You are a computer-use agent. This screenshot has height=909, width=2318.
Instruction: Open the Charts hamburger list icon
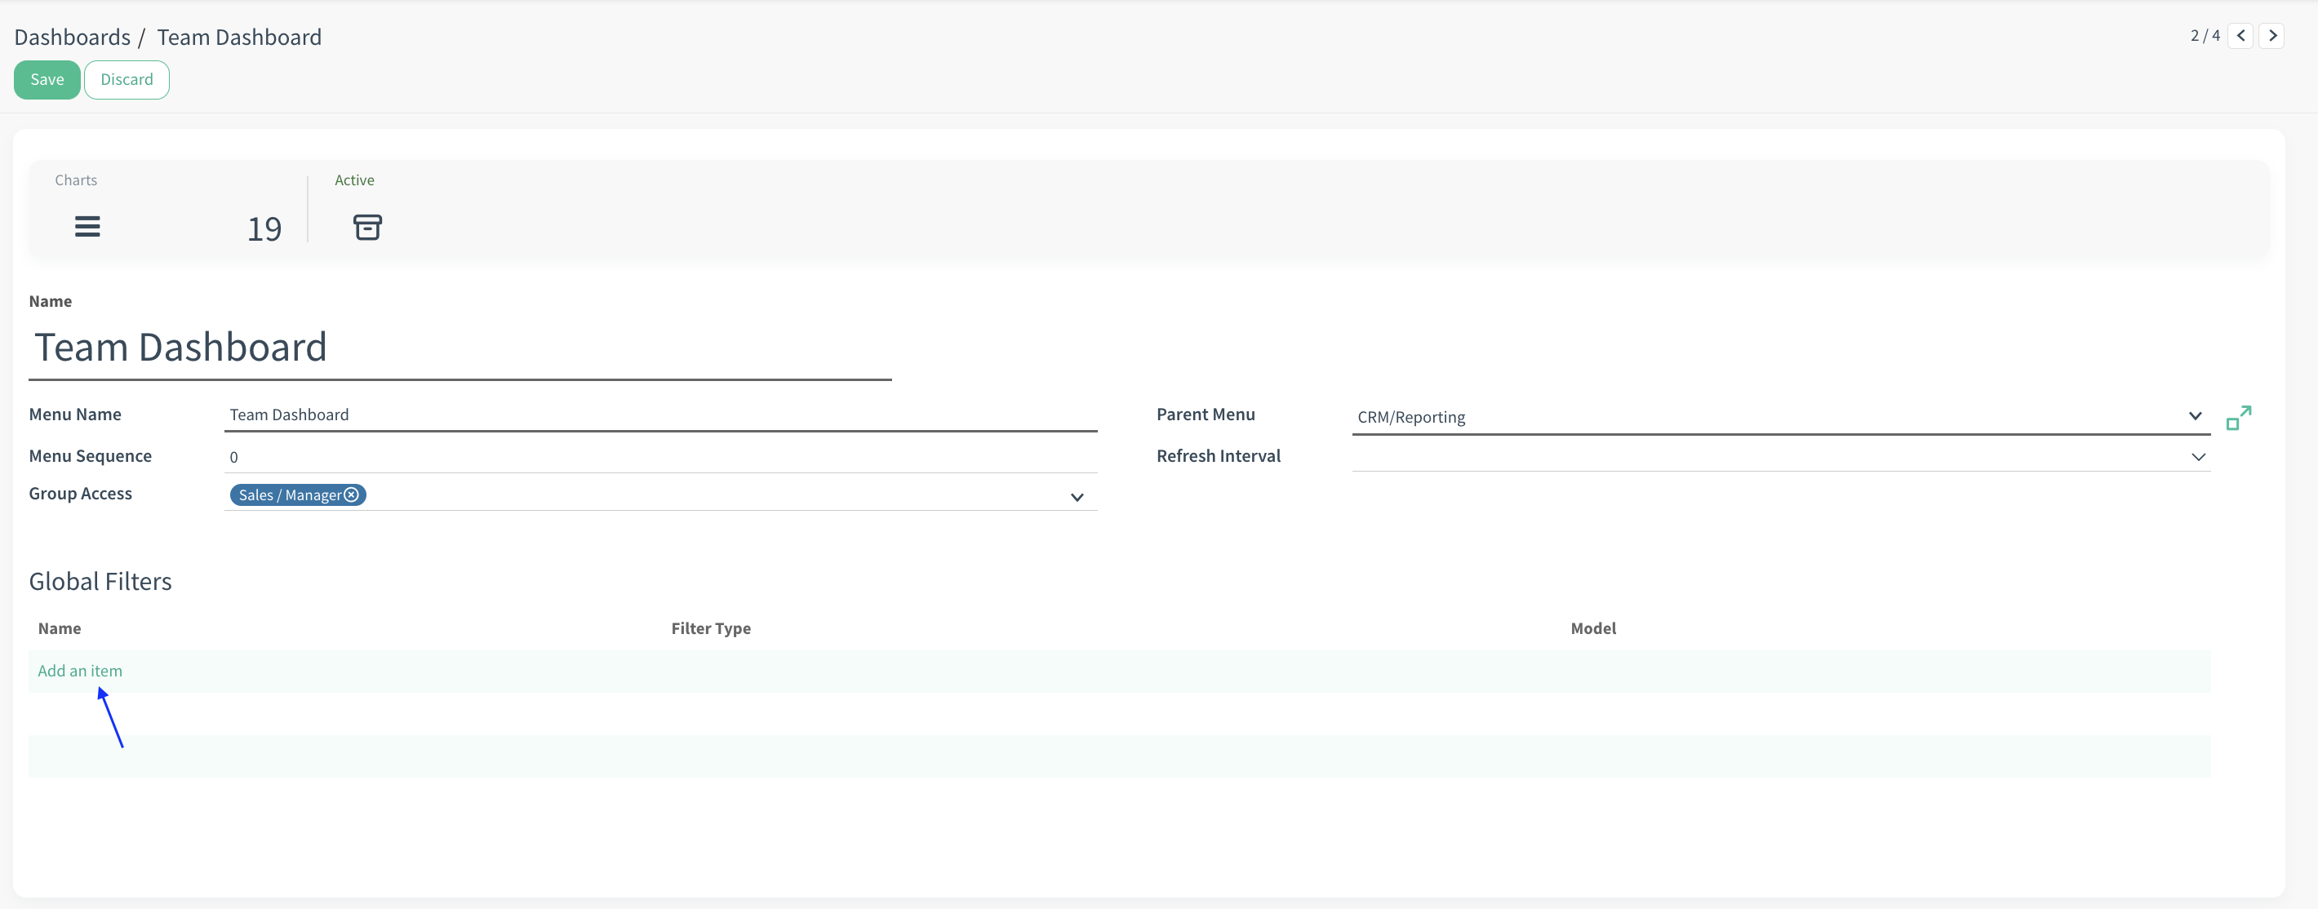click(x=87, y=227)
